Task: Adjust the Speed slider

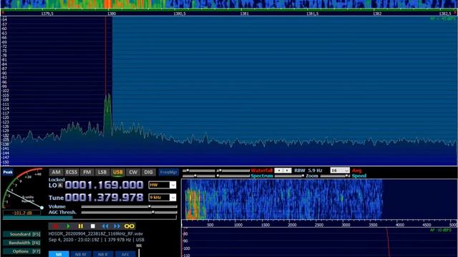Action: point(335,176)
